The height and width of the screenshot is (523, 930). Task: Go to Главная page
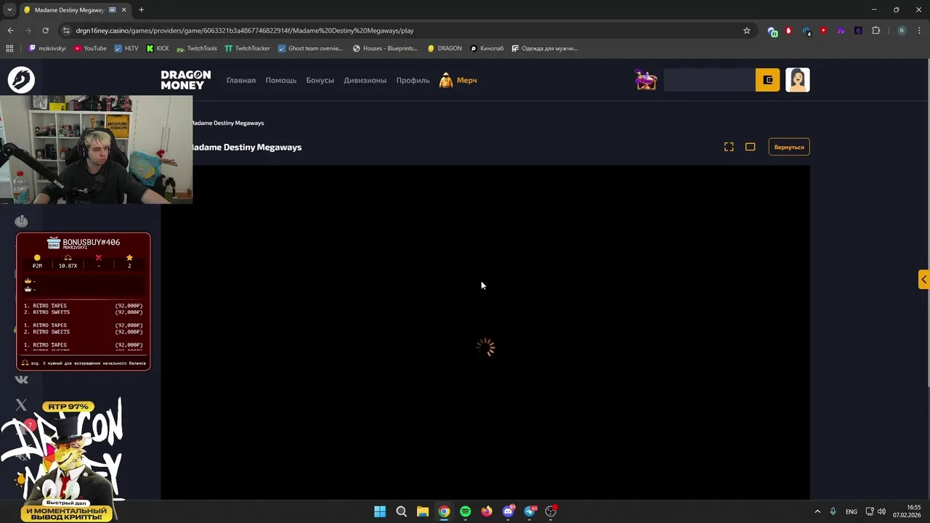coord(241,80)
